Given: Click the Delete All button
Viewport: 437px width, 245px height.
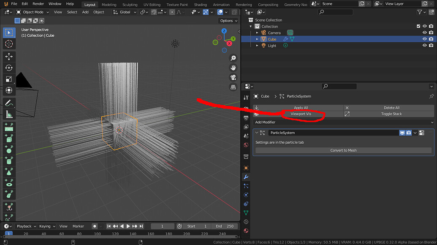Looking at the screenshot, I should pos(389,108).
